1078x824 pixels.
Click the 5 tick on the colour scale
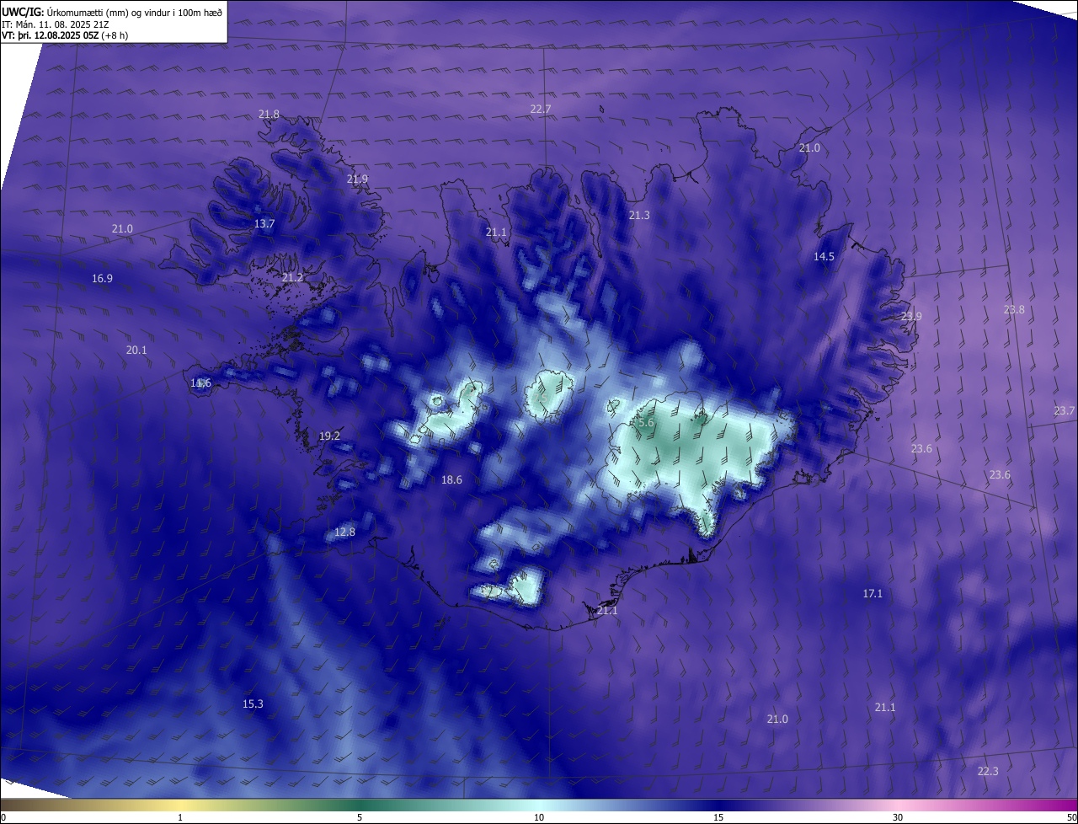360,817
